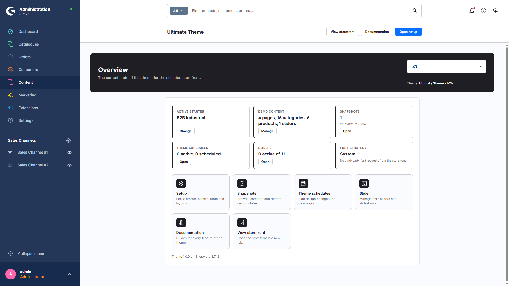Viewport: 509px width, 286px height.
Task: Open Customers in the sidebar
Action: [40, 70]
